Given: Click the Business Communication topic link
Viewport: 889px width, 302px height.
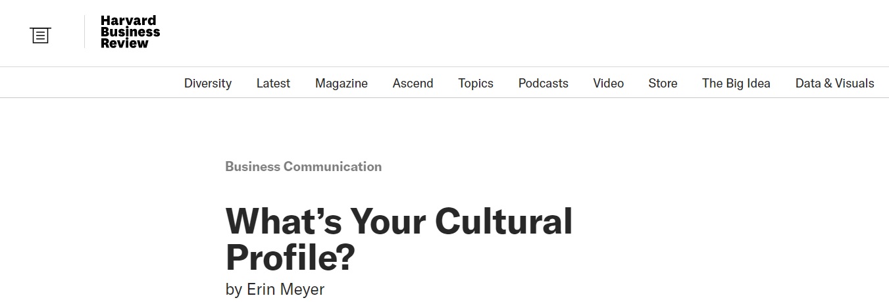Looking at the screenshot, I should click(x=303, y=166).
